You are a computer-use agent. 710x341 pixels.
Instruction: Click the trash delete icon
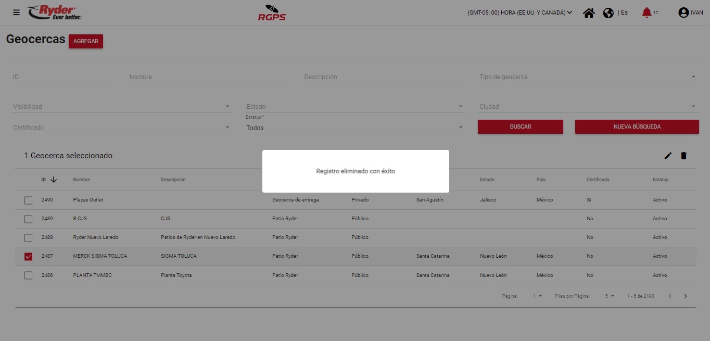[683, 156]
